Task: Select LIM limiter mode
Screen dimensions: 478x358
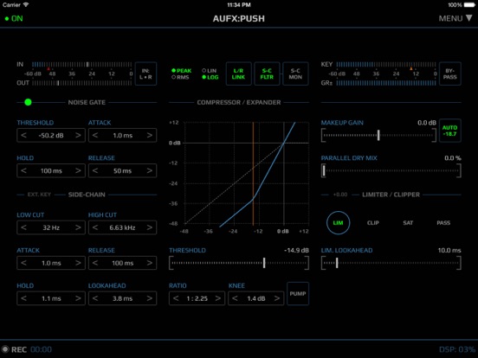Action: tap(338, 223)
